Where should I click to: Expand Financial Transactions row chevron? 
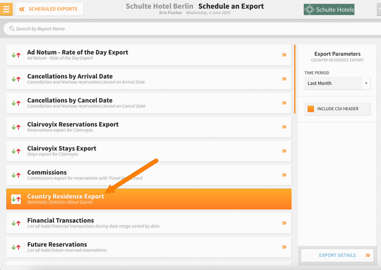click(284, 223)
